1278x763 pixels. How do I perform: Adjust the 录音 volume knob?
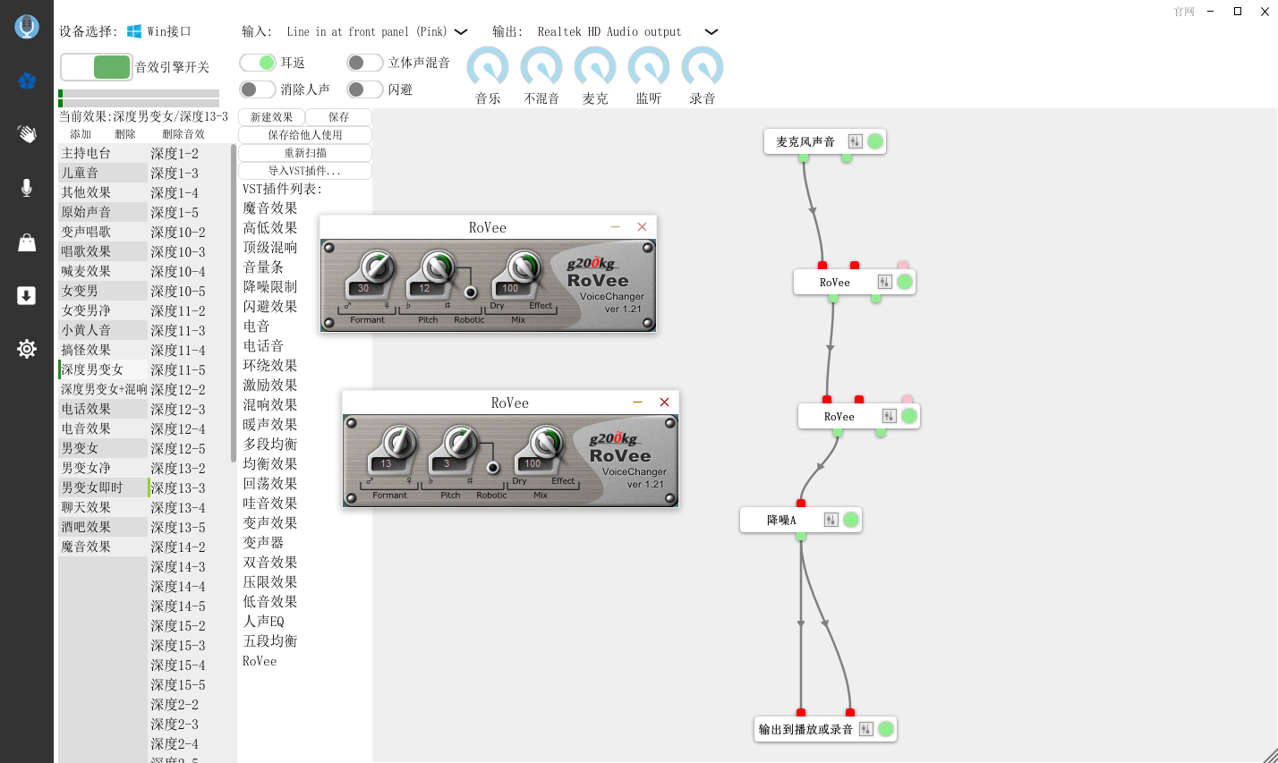(703, 67)
